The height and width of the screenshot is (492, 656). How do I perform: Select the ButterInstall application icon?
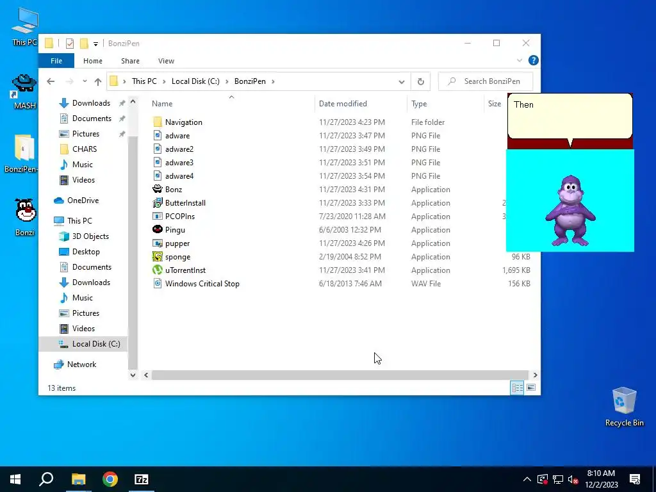[158, 203]
